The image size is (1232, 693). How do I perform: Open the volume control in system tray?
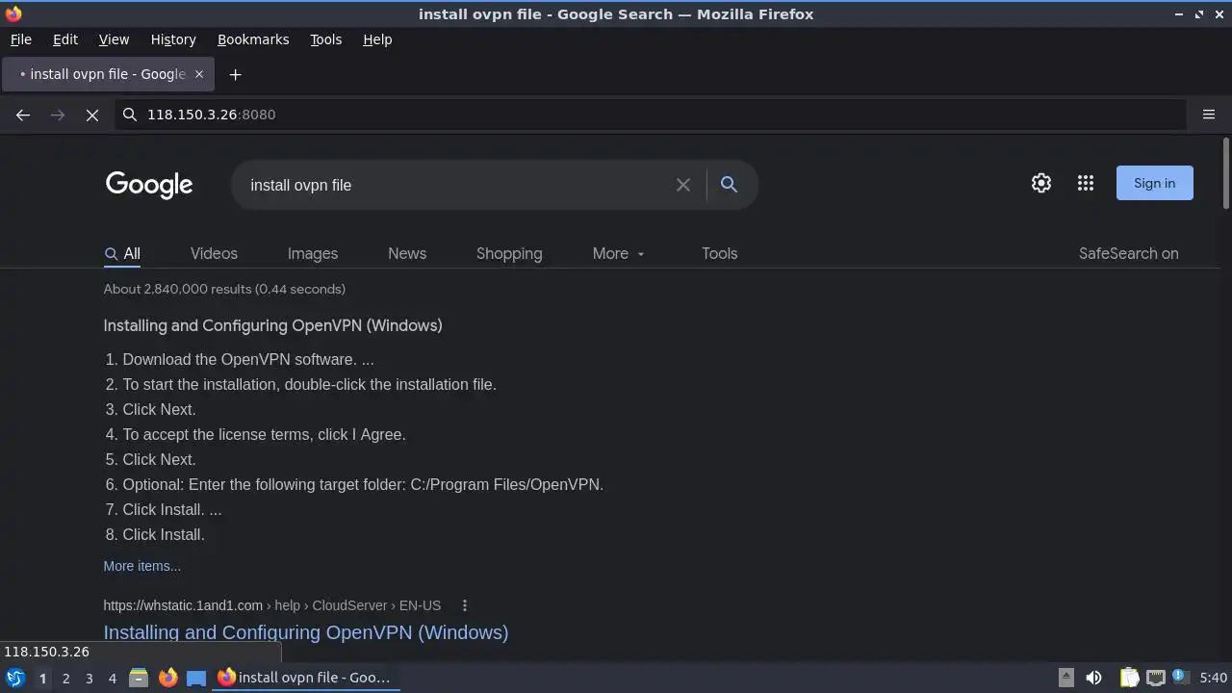(1093, 678)
